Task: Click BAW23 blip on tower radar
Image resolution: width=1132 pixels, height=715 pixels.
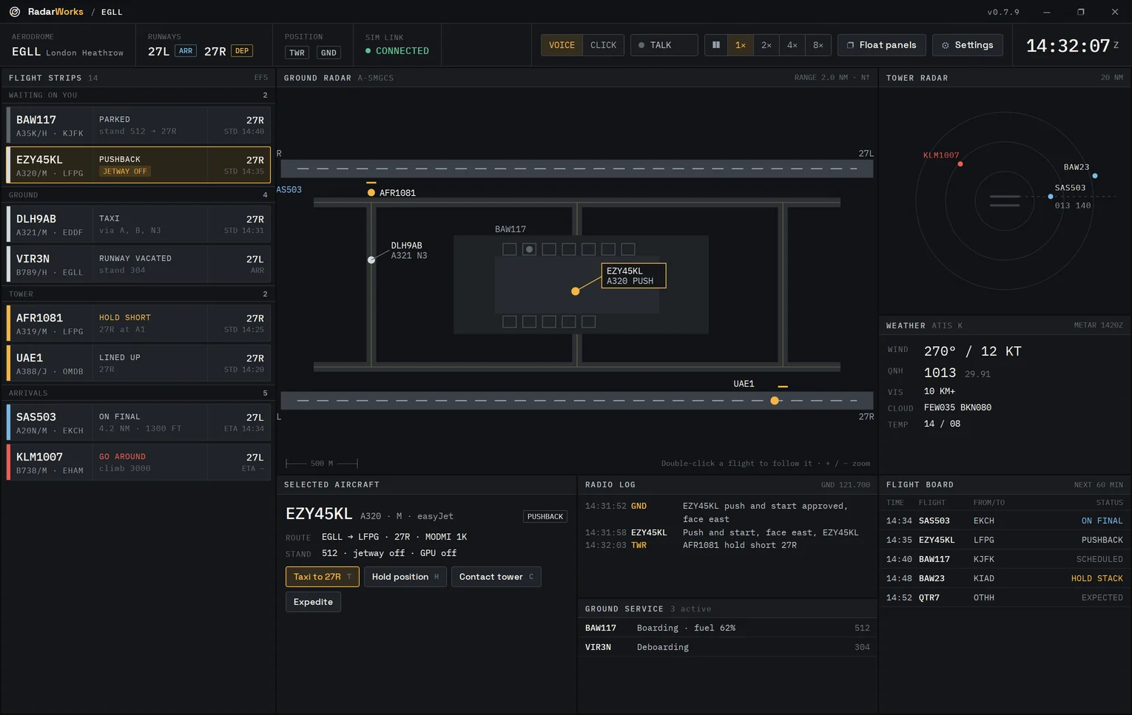Action: pyautogui.click(x=1095, y=176)
